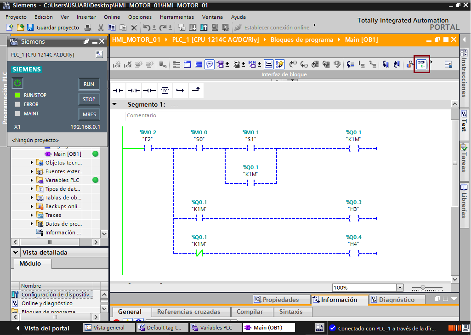The height and width of the screenshot is (335, 471).
Task: Collapse the Vista detallada panel
Action: pyautogui.click(x=16, y=252)
